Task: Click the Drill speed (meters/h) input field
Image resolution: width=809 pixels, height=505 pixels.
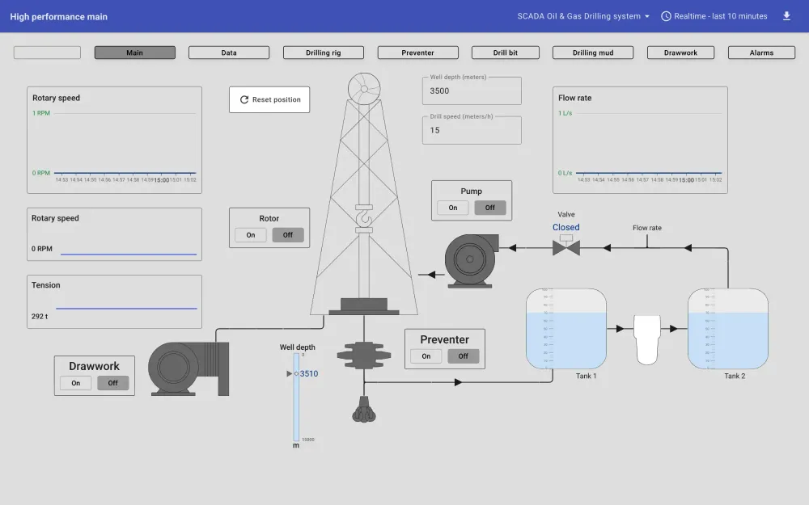Action: tap(472, 130)
